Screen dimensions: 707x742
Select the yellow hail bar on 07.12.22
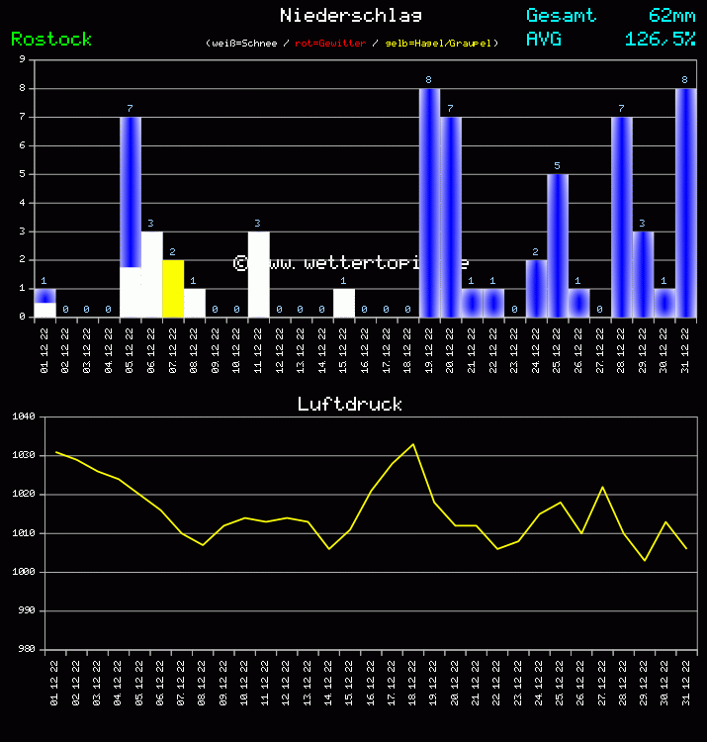(x=173, y=289)
